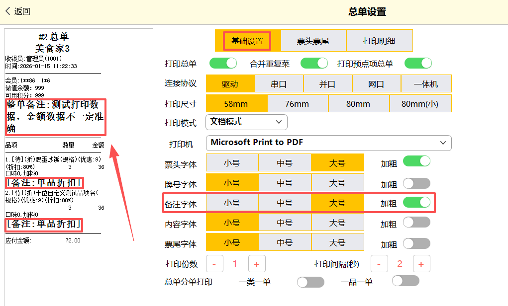
Task: Toggle the 打印总单 switch
Action: (x=223, y=63)
